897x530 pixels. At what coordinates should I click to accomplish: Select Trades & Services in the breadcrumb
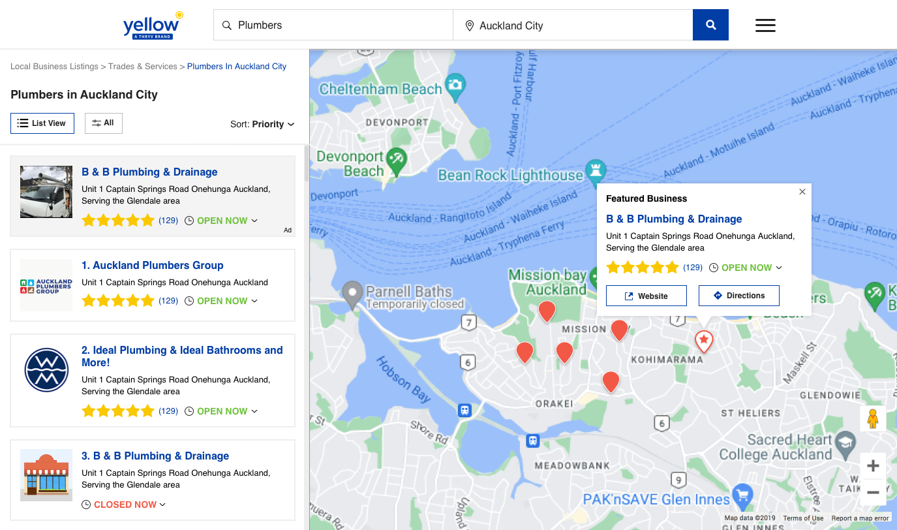click(x=142, y=66)
